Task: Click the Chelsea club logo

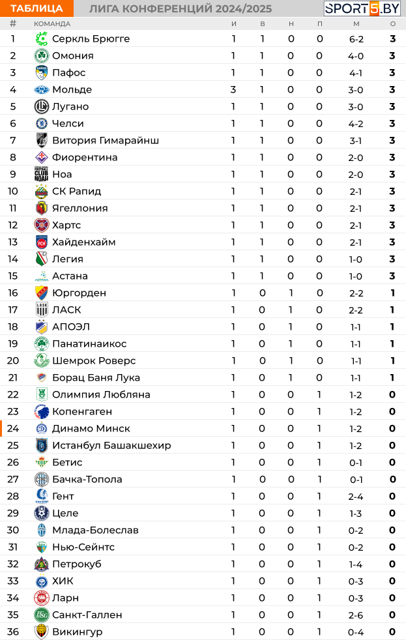Action: [42, 124]
